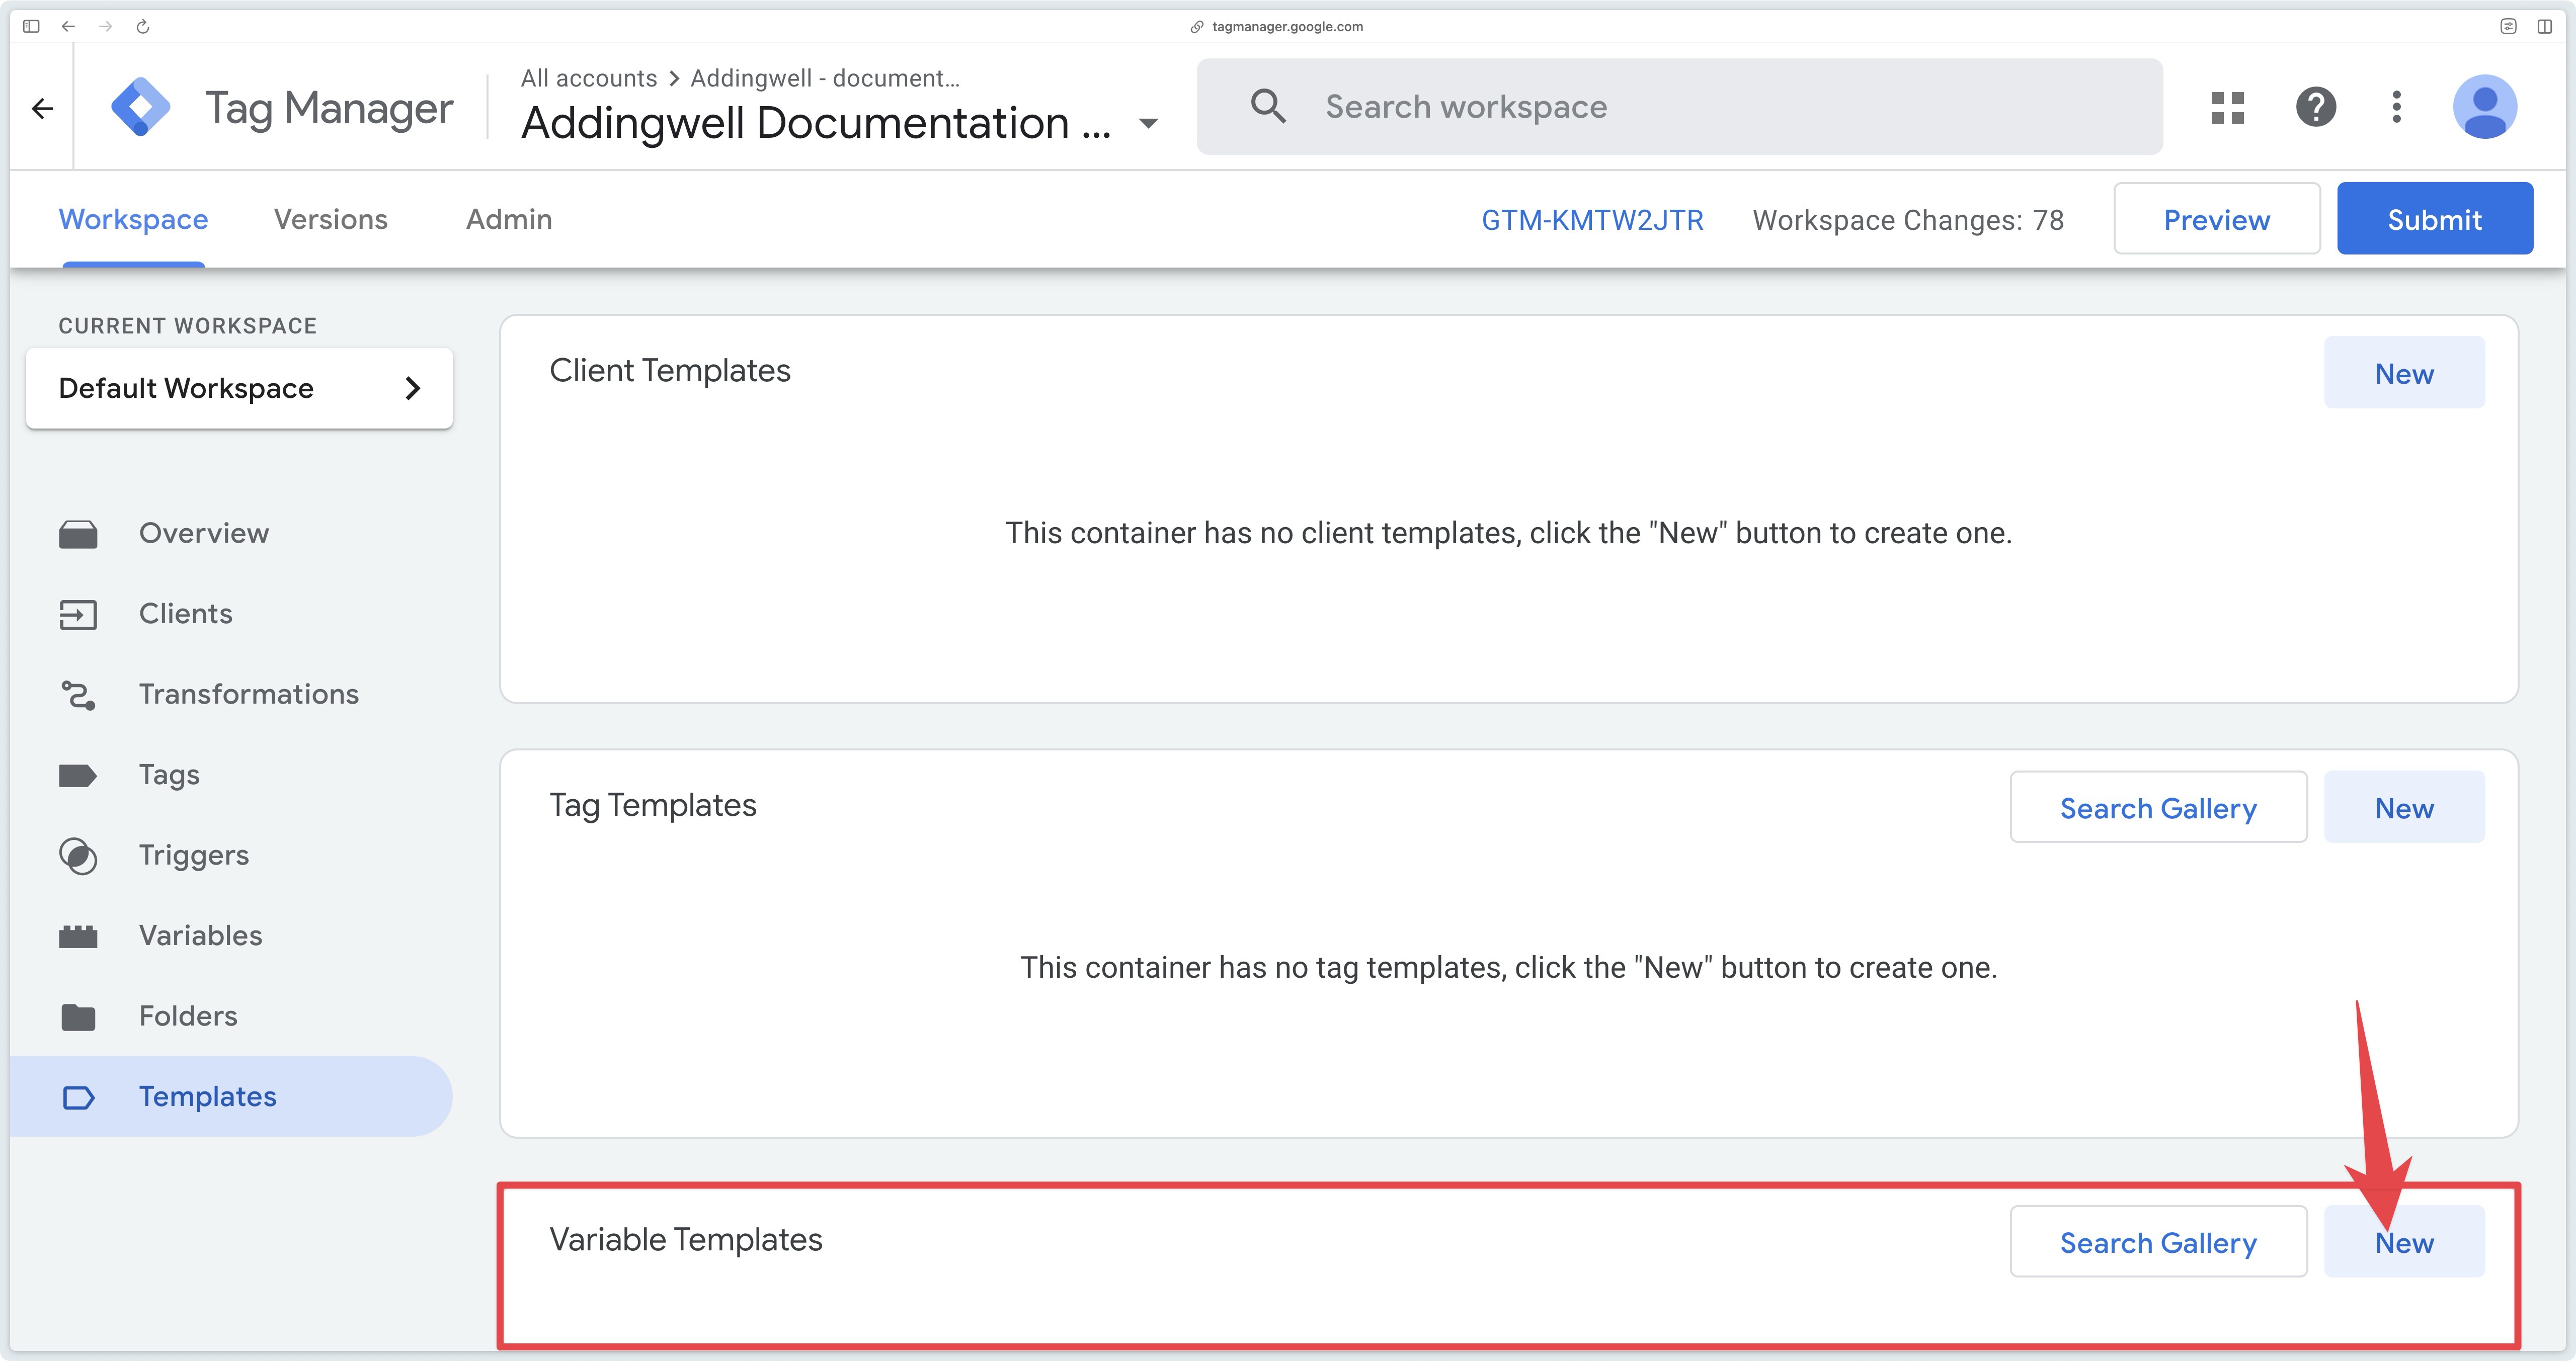2576x1361 pixels.
Task: Go back with the Tag Manager back arrow
Action: [42, 108]
